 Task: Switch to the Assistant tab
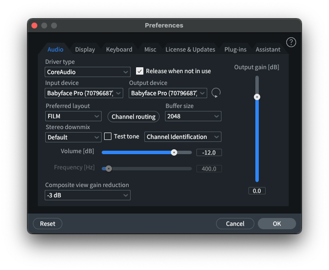[268, 50]
